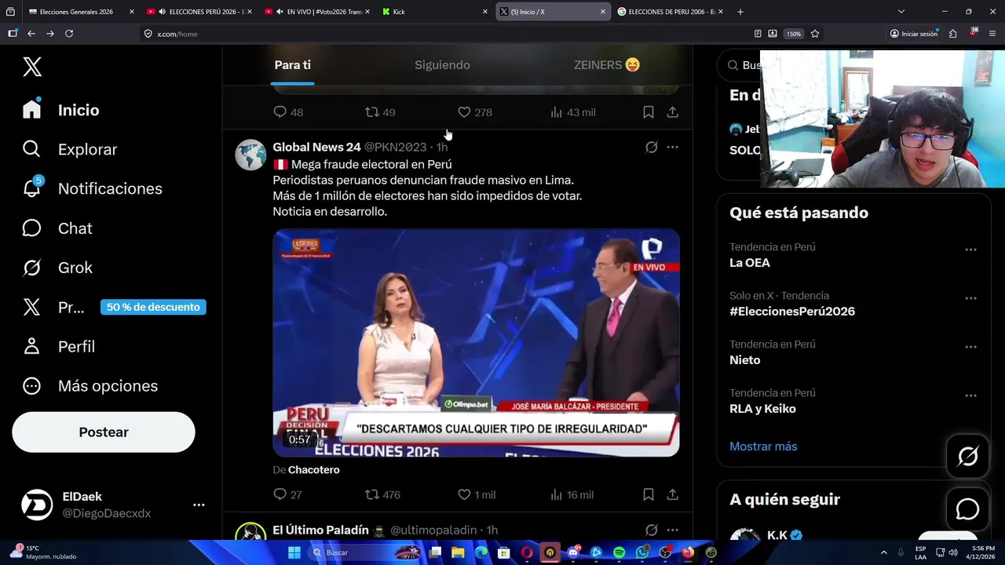Image resolution: width=1005 pixels, height=565 pixels.
Task: Open WhatsApp from the taskbar
Action: [x=642, y=552]
